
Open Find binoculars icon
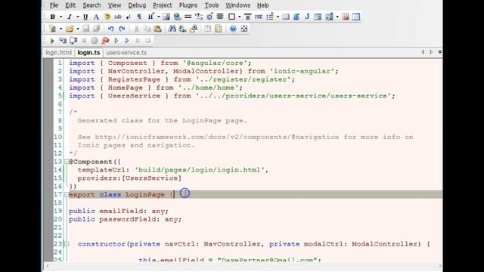172,29
